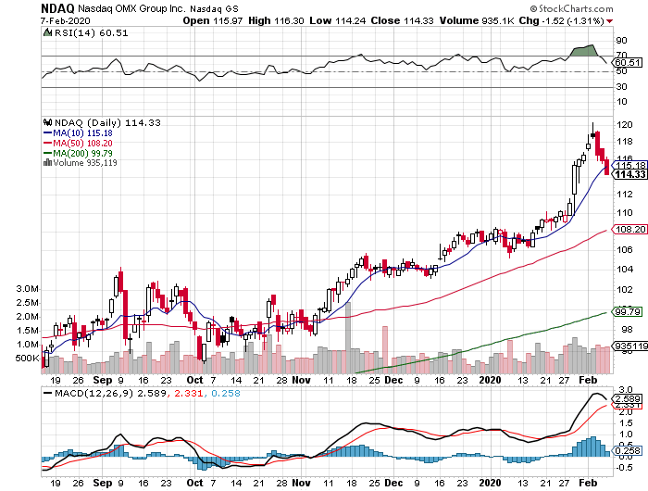Click the blue MA(10) legend line

(x=48, y=132)
